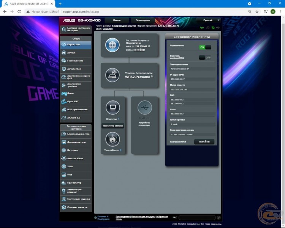Click the USB status icon in header
Screen dimensions: 285x228
(x=218, y=28)
